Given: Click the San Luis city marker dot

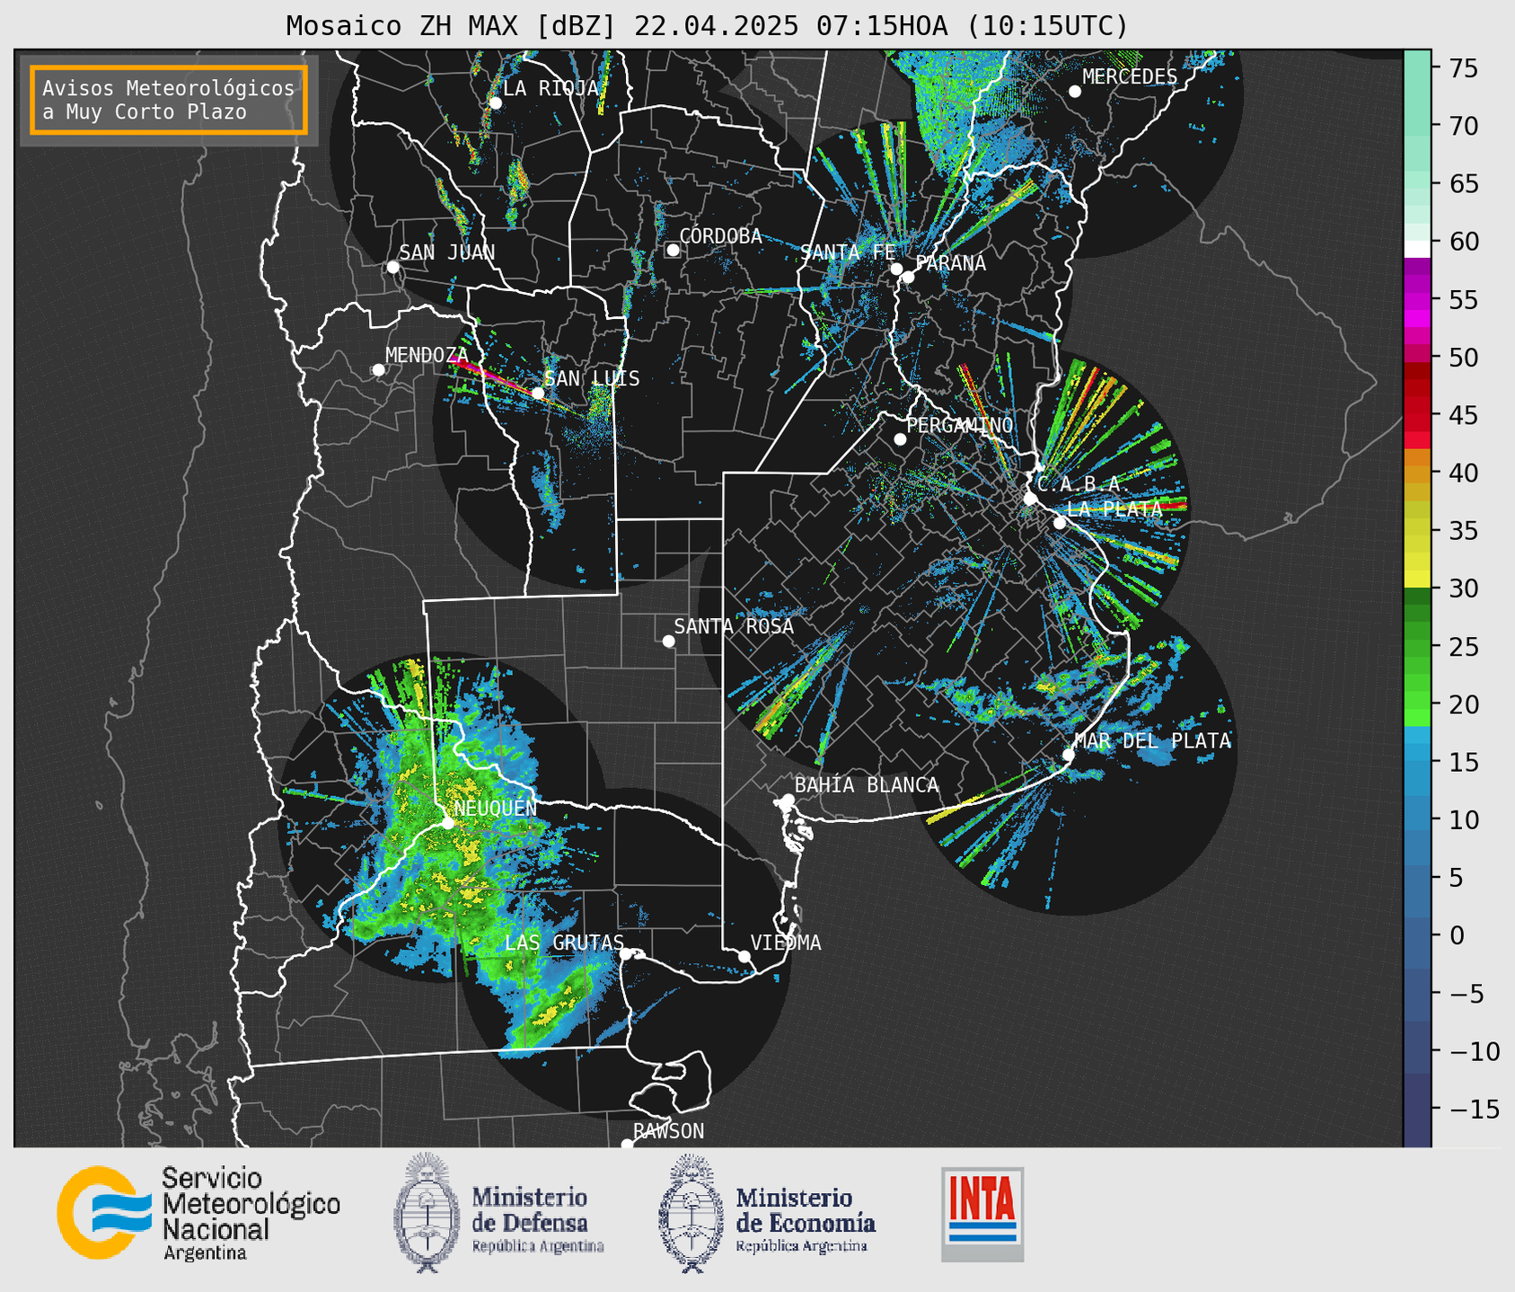Looking at the screenshot, I should [537, 393].
